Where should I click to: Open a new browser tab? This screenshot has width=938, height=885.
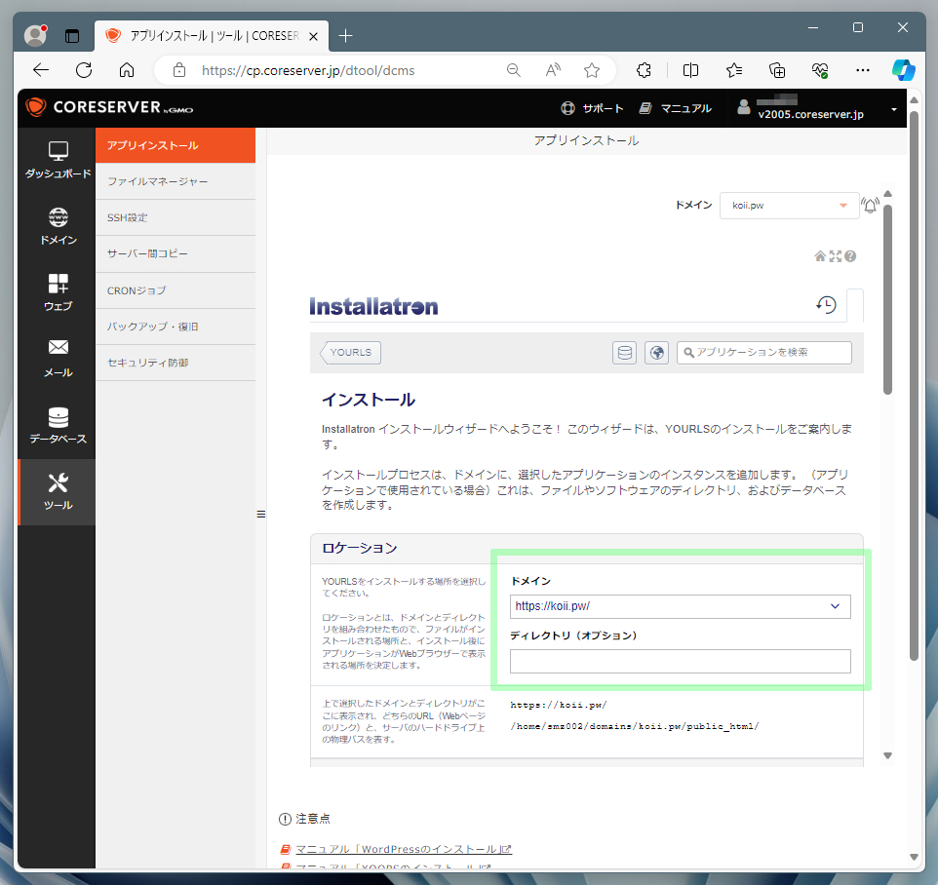coord(345,36)
